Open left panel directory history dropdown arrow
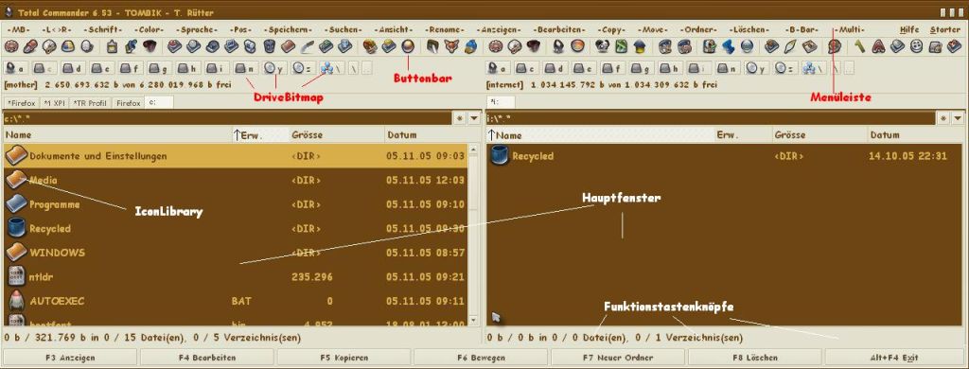 474,118
